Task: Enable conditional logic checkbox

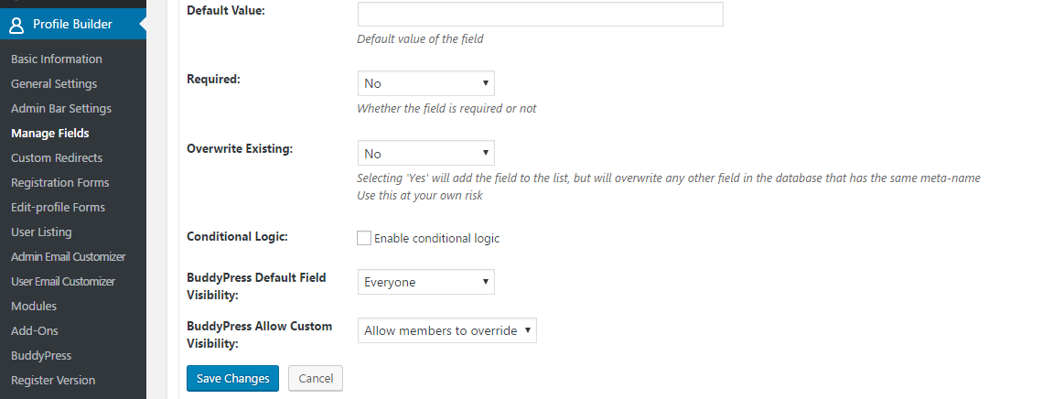Action: coord(364,238)
